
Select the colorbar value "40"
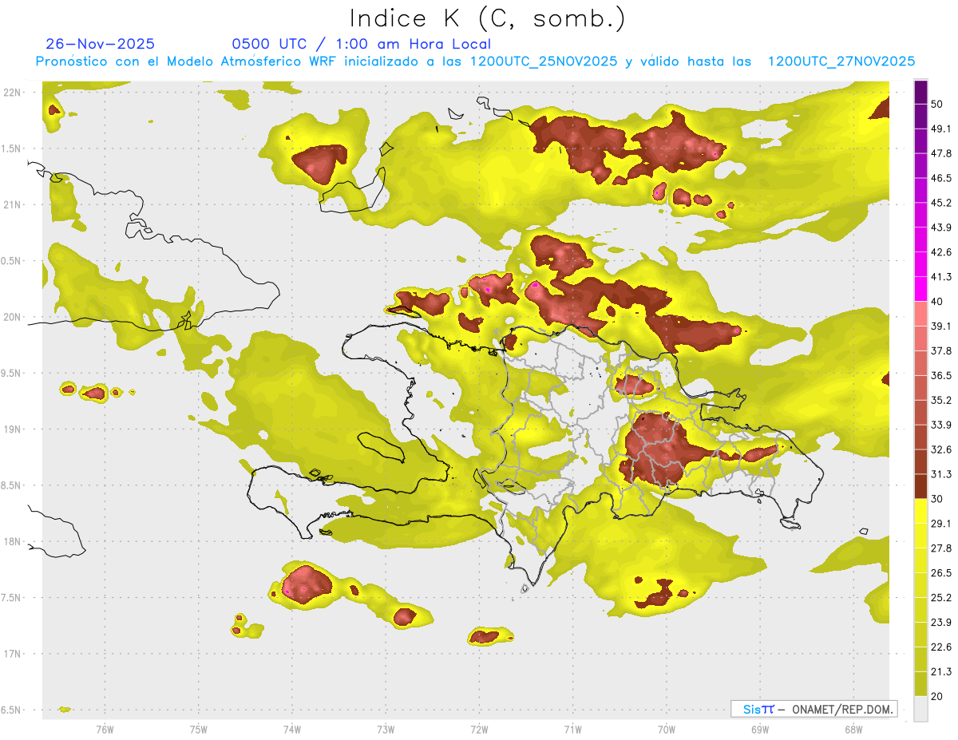pos(938,301)
